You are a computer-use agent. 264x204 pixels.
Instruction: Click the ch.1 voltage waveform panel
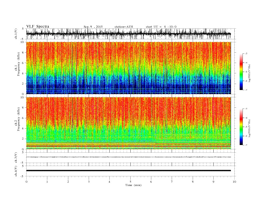(x=131, y=34)
